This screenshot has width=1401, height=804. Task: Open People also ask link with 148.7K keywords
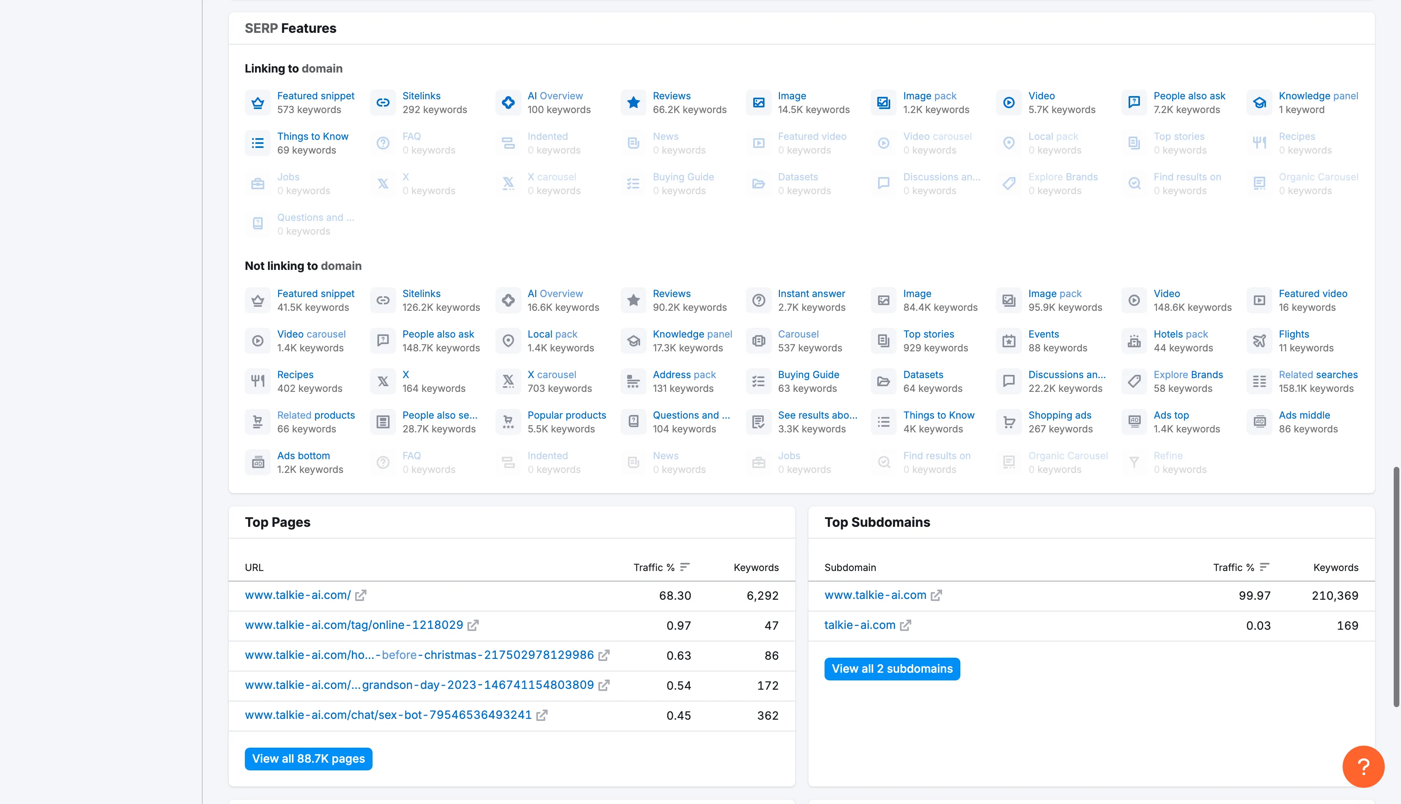pos(438,334)
